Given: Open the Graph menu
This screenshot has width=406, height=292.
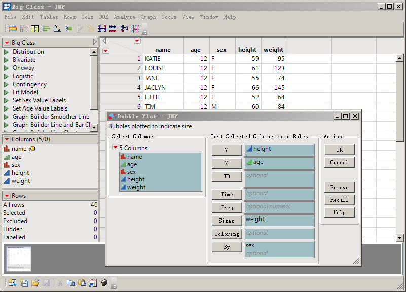Looking at the screenshot, I should click(x=148, y=17).
